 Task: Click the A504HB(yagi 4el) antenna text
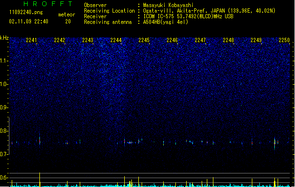pos(166,22)
